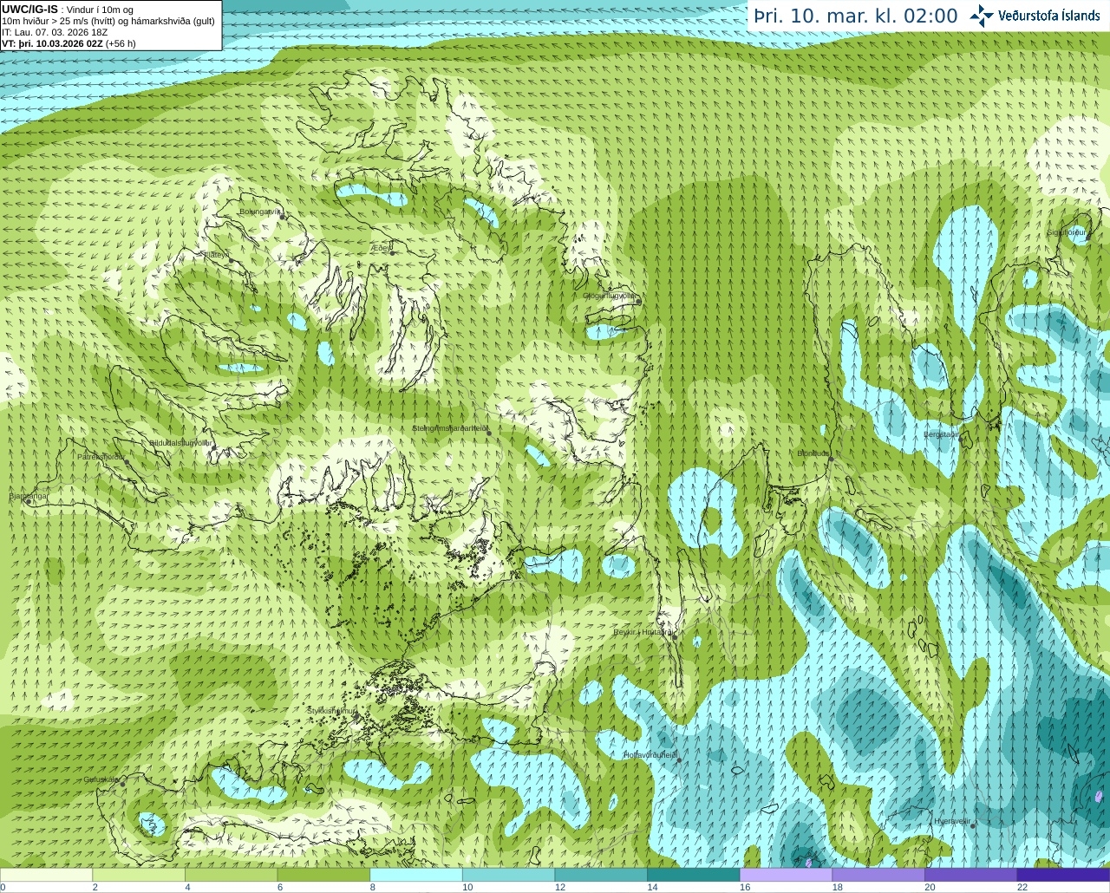Click the Bíldudalsflugvöllur station label
1110x893 pixels.
tap(180, 442)
